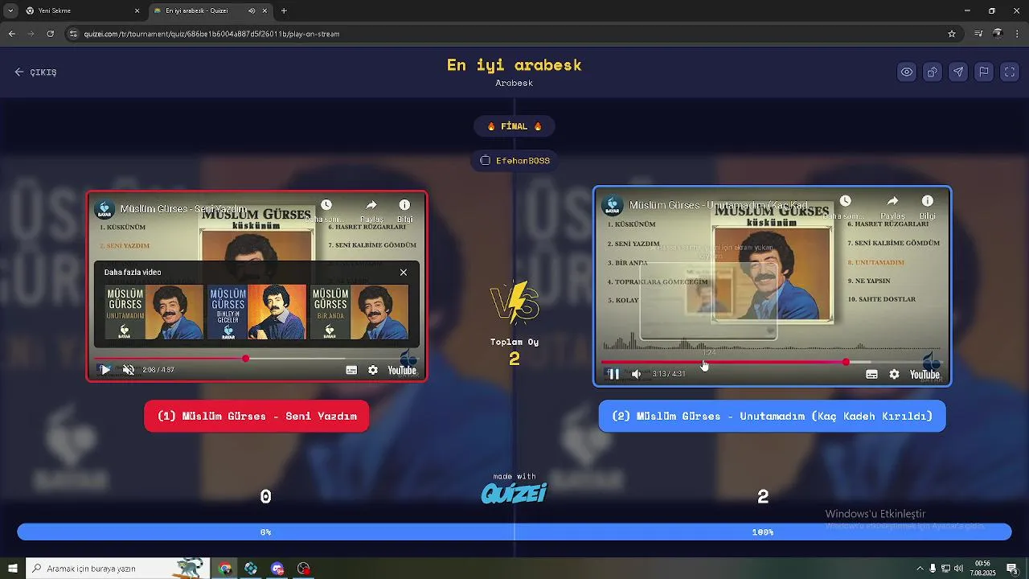Click Watch later clock on right video
1029x579 pixels.
coord(845,201)
